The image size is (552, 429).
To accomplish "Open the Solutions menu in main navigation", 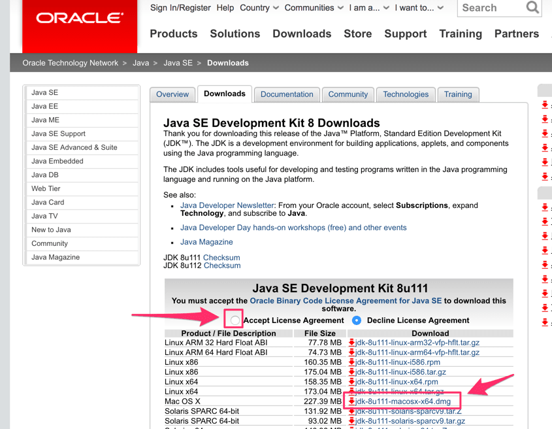I will point(235,33).
